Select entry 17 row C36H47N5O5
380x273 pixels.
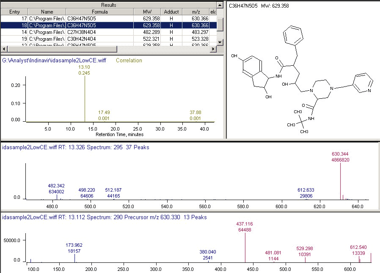(x=109, y=19)
